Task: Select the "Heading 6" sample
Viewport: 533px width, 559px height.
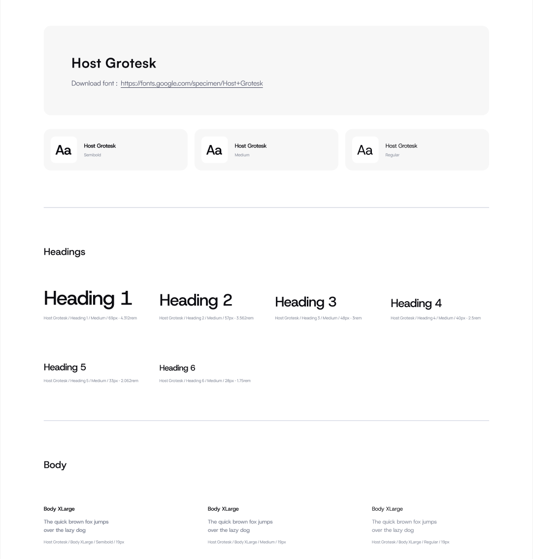Action: (x=177, y=368)
